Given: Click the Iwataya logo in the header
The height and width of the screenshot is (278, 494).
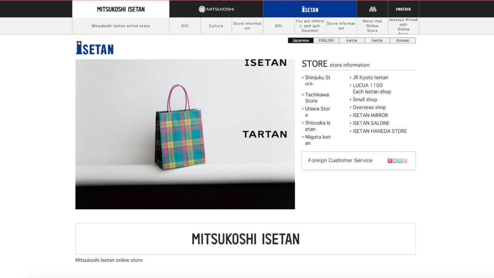Looking at the screenshot, I should pos(403,9).
